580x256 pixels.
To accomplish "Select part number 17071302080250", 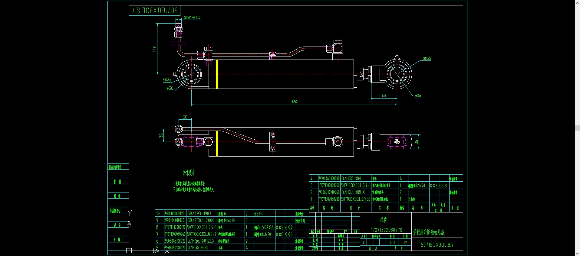I will pyautogui.click(x=329, y=185).
